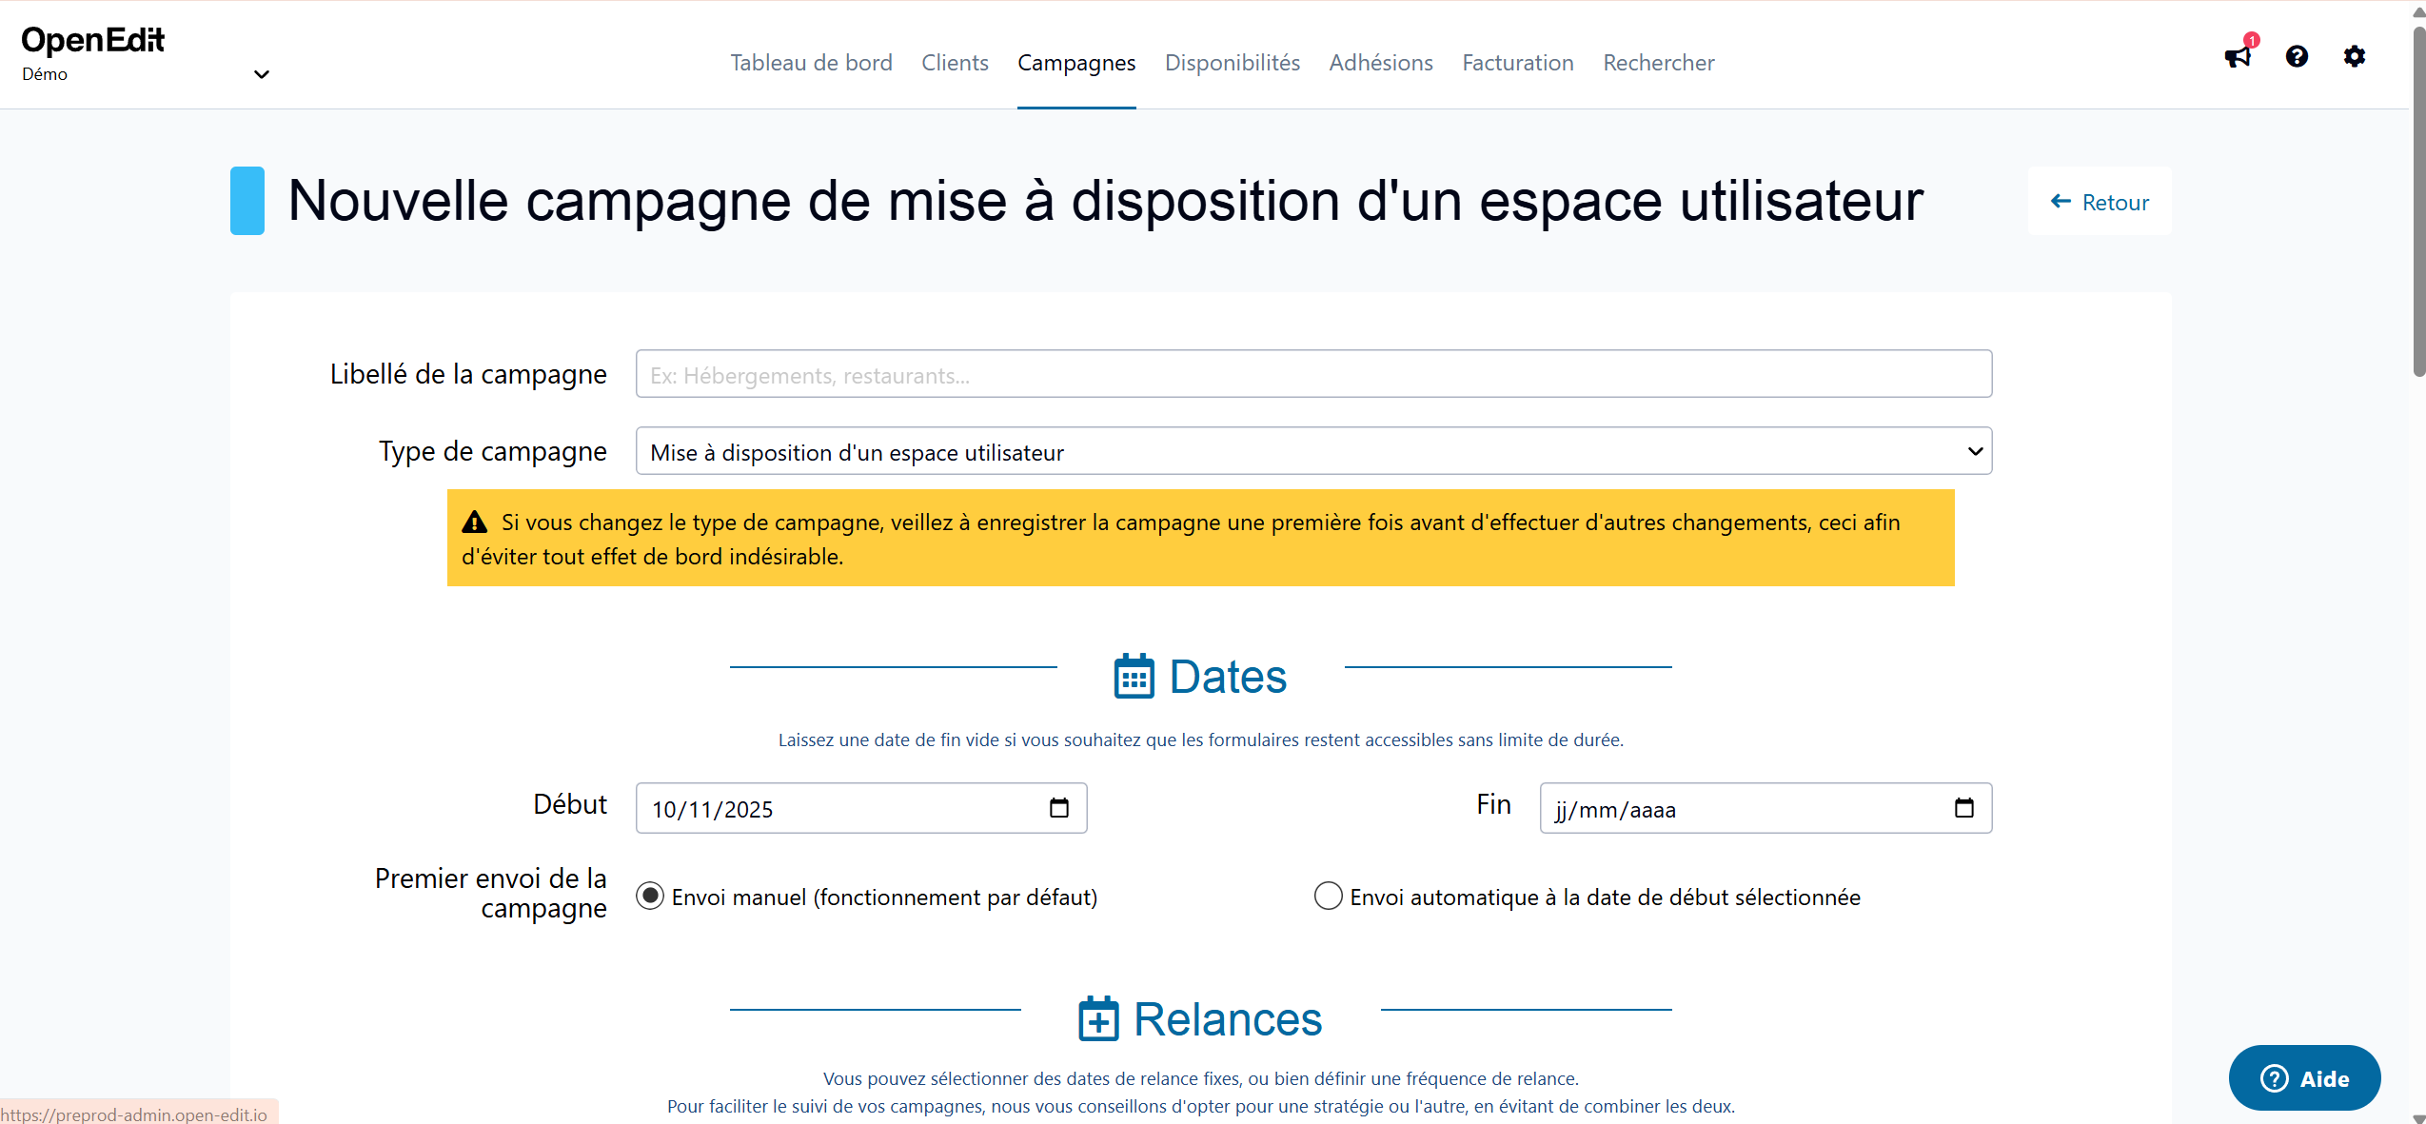Open the Facturation tab
The width and height of the screenshot is (2426, 1124).
(1517, 63)
